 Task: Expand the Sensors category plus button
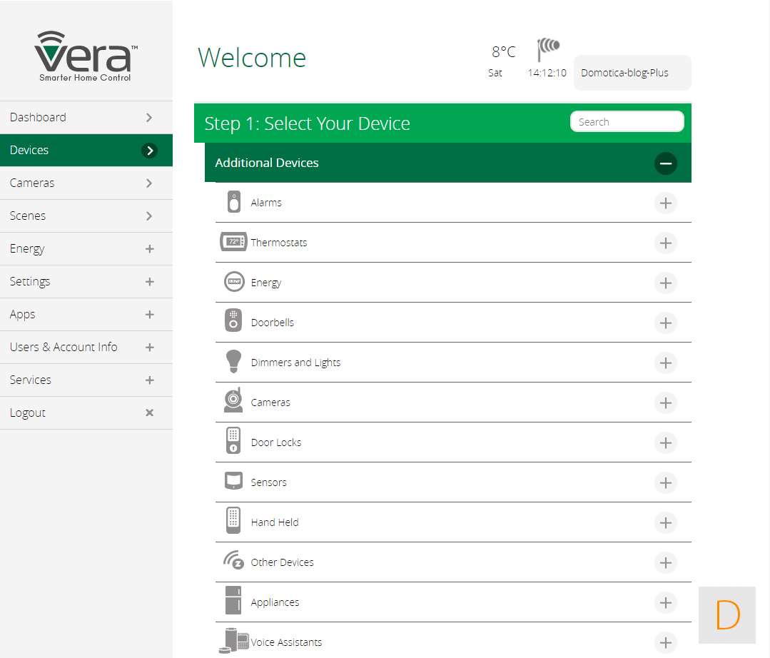[665, 482]
